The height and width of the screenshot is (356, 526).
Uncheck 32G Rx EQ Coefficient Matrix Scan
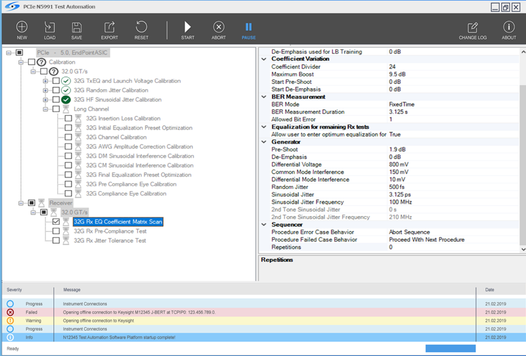tap(56, 221)
